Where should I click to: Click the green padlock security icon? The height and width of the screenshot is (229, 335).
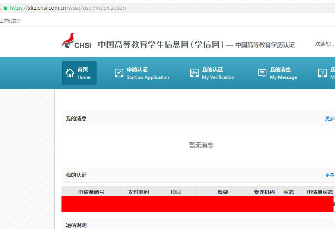click(x=5, y=8)
